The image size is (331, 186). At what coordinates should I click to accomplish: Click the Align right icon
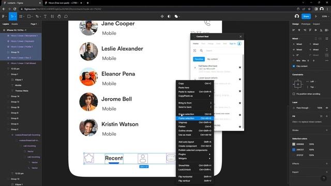click(x=305, y=30)
